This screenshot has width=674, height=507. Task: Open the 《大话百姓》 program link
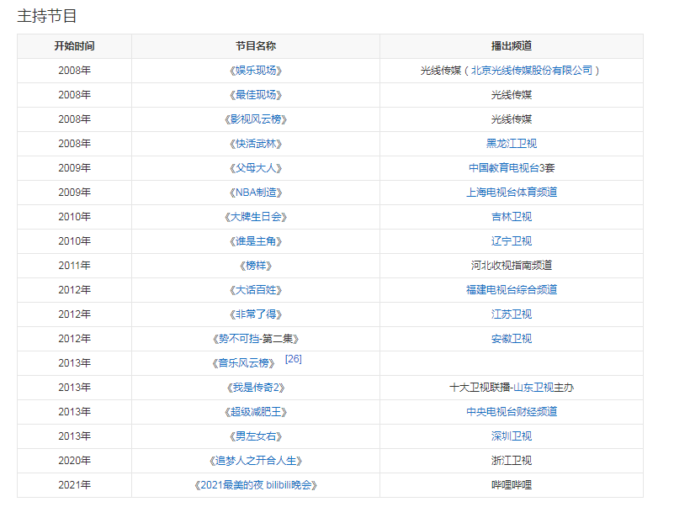point(255,290)
